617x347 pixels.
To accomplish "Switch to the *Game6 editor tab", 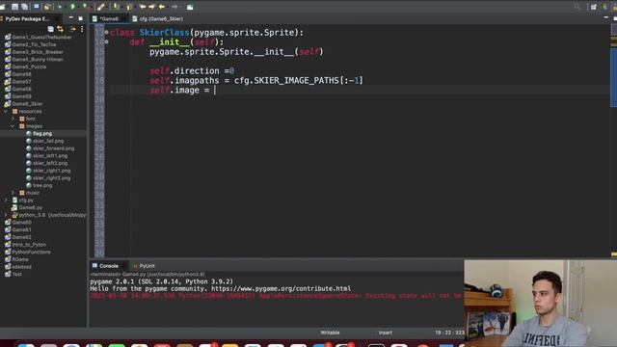I will coord(108,18).
